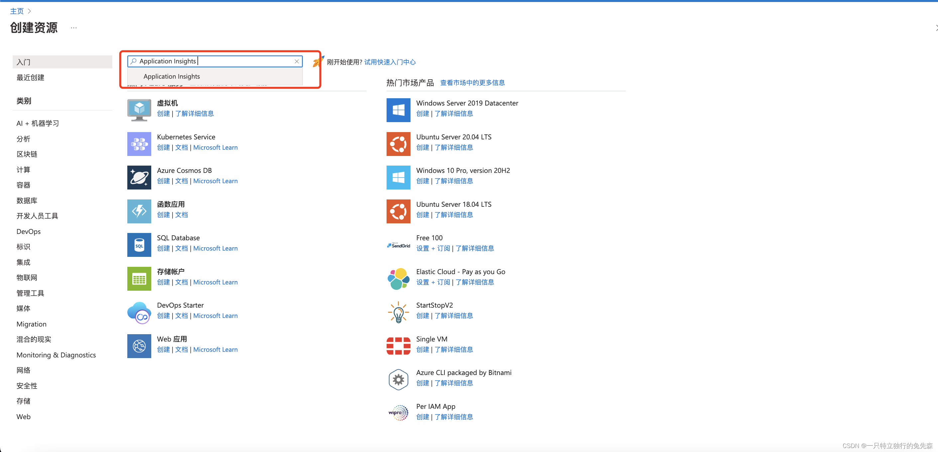Click the DevOps Starter cloud icon

coord(139,312)
